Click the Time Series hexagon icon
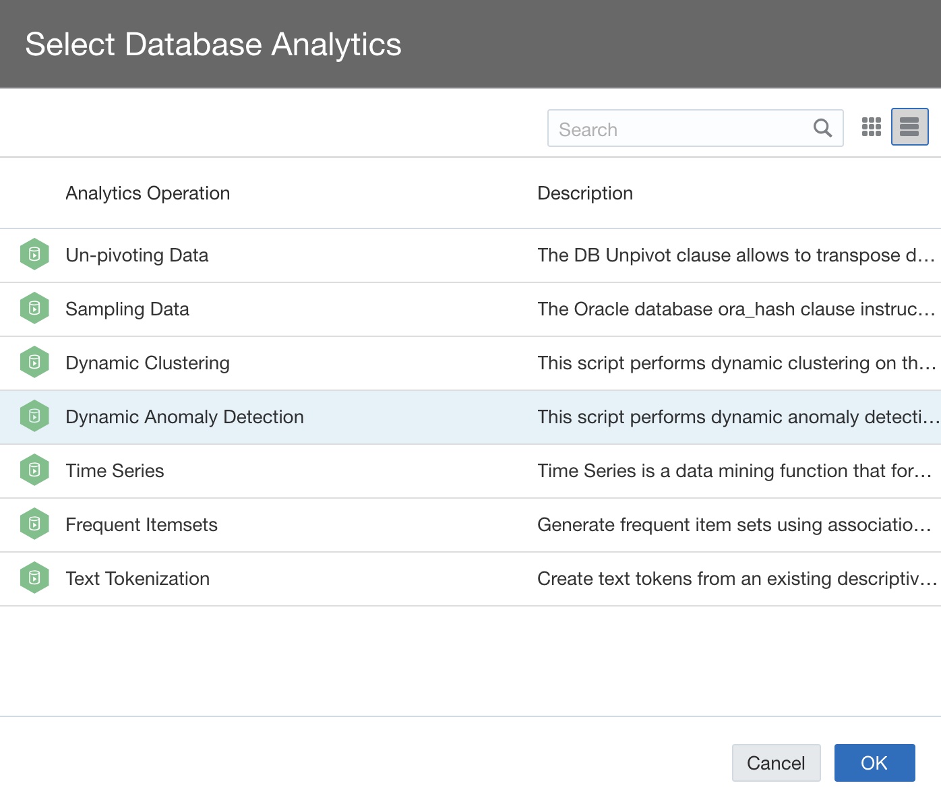This screenshot has height=806, width=941. point(34,470)
